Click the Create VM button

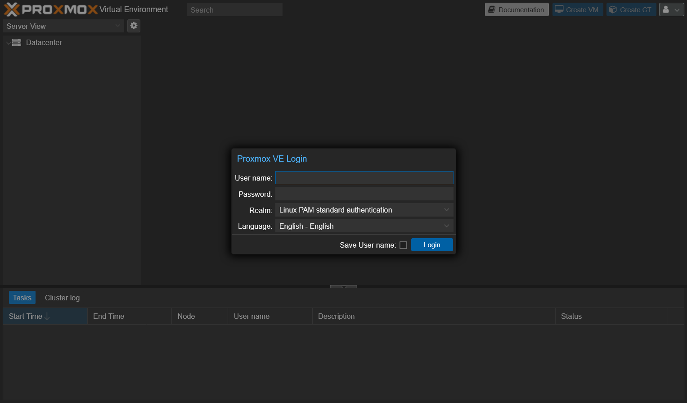pyautogui.click(x=577, y=9)
